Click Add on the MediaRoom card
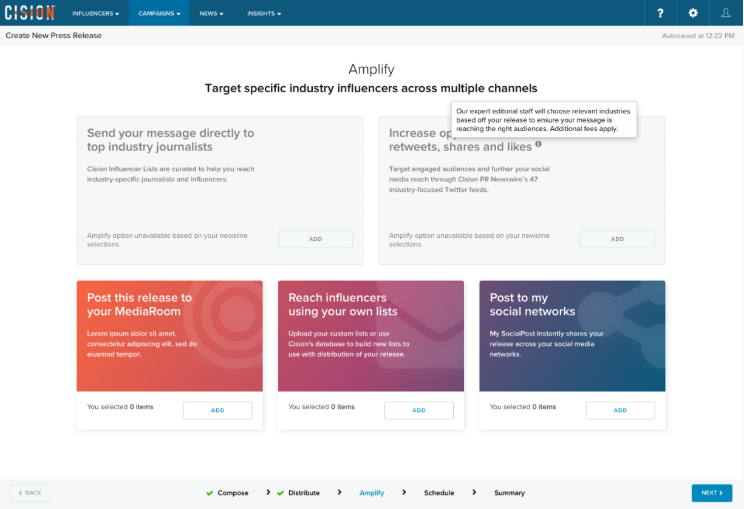 point(217,410)
